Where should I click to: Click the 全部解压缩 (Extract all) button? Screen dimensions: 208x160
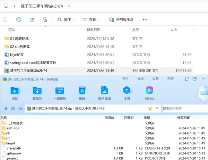click(x=121, y=20)
